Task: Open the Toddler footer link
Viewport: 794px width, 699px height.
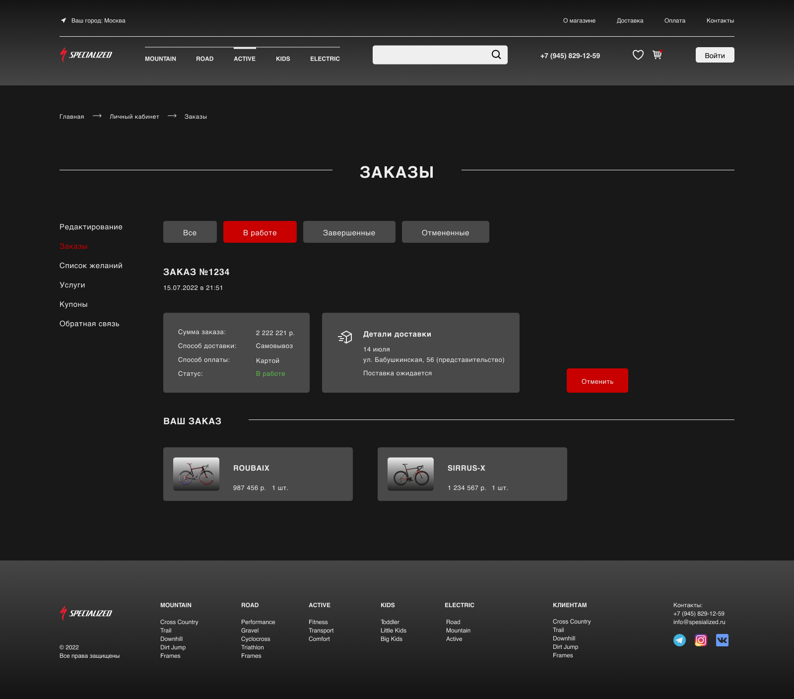Action: [390, 622]
